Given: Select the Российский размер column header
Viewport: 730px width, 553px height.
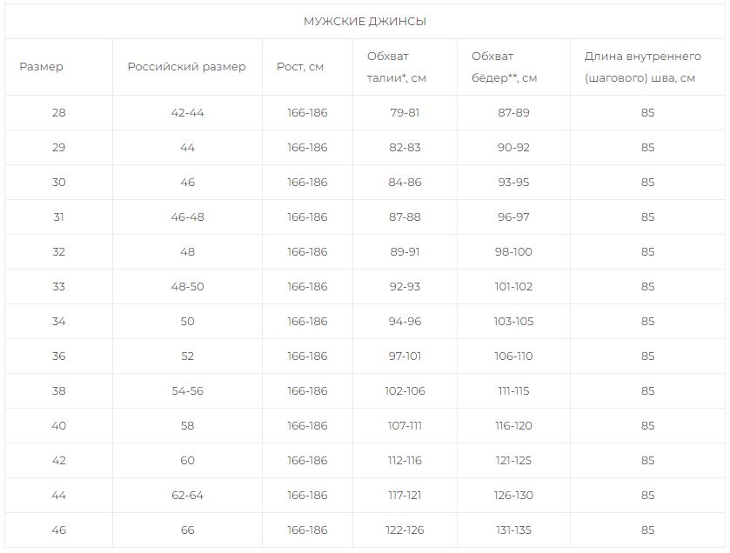Looking at the screenshot, I should [x=187, y=67].
